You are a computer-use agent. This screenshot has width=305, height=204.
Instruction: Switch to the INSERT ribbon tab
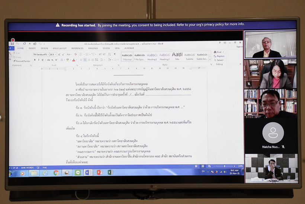[x=32, y=48]
